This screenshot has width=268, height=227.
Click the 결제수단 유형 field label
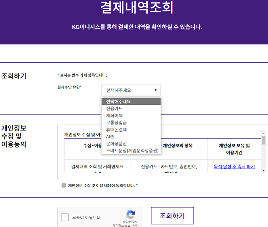coord(69,87)
